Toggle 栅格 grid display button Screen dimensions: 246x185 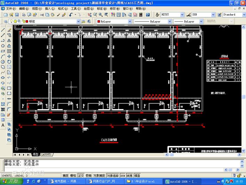pos(73,175)
